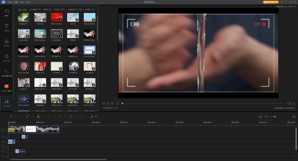Open the three-dot menu beside upgrade button

281,2
